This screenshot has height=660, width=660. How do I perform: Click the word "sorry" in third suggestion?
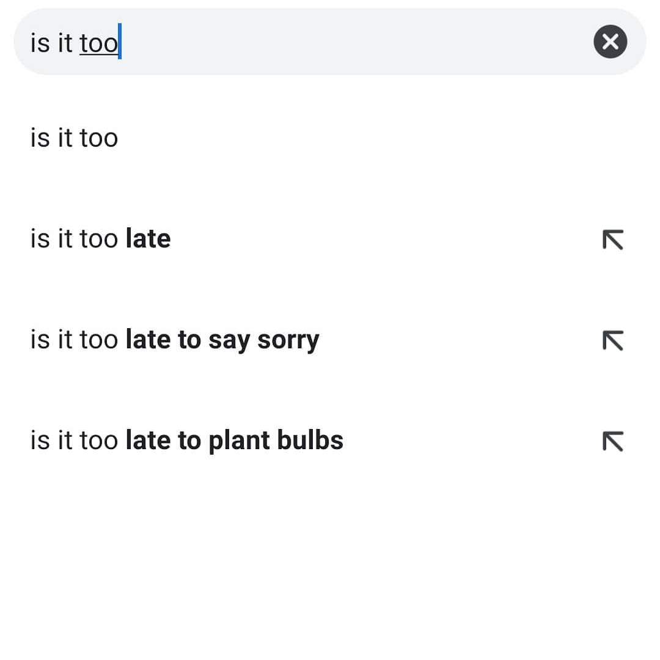point(288,340)
